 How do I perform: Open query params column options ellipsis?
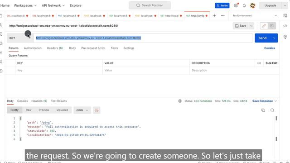[259, 63]
